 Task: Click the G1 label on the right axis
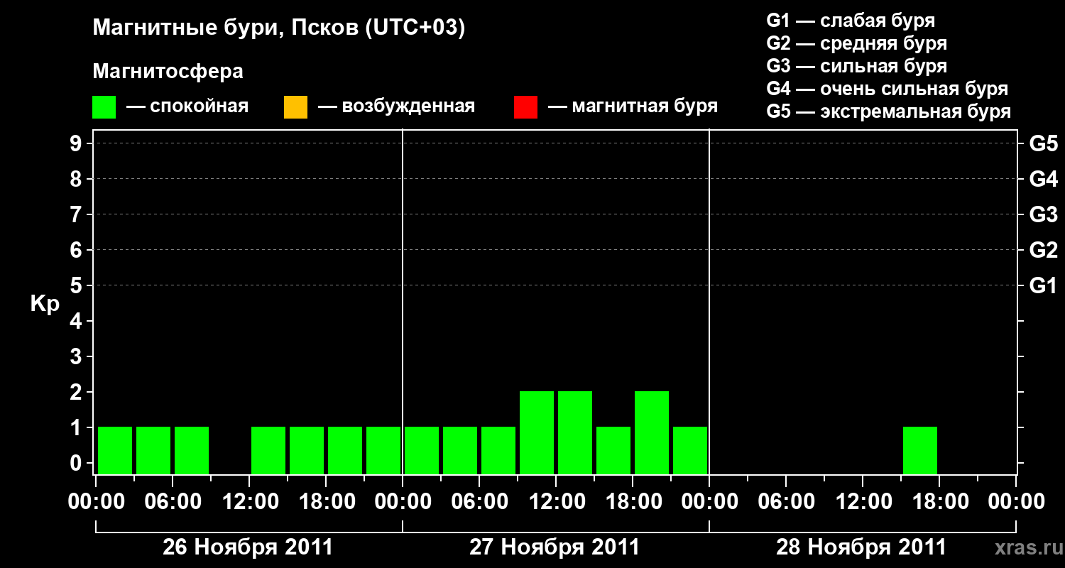click(x=1043, y=285)
